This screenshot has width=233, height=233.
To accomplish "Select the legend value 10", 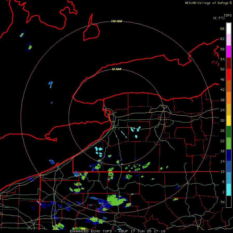I will pyautogui.click(x=222, y=171).
